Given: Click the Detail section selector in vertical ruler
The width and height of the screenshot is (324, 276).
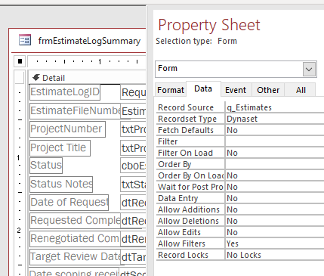Looking at the screenshot, I should click(20, 77).
